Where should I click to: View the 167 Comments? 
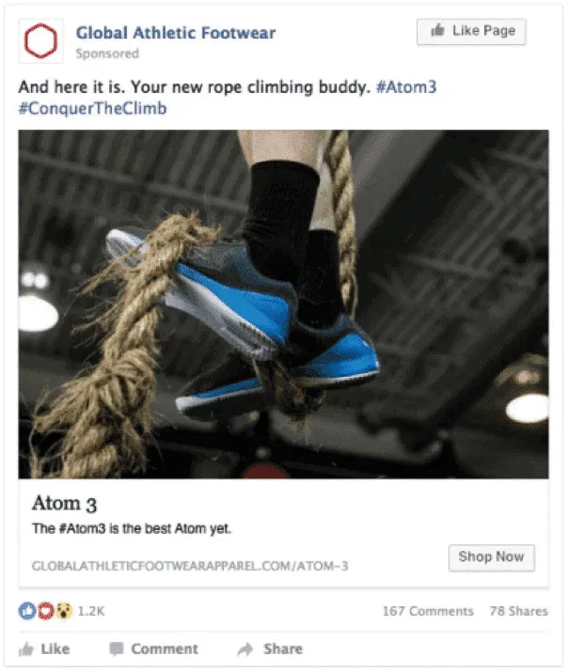(428, 611)
